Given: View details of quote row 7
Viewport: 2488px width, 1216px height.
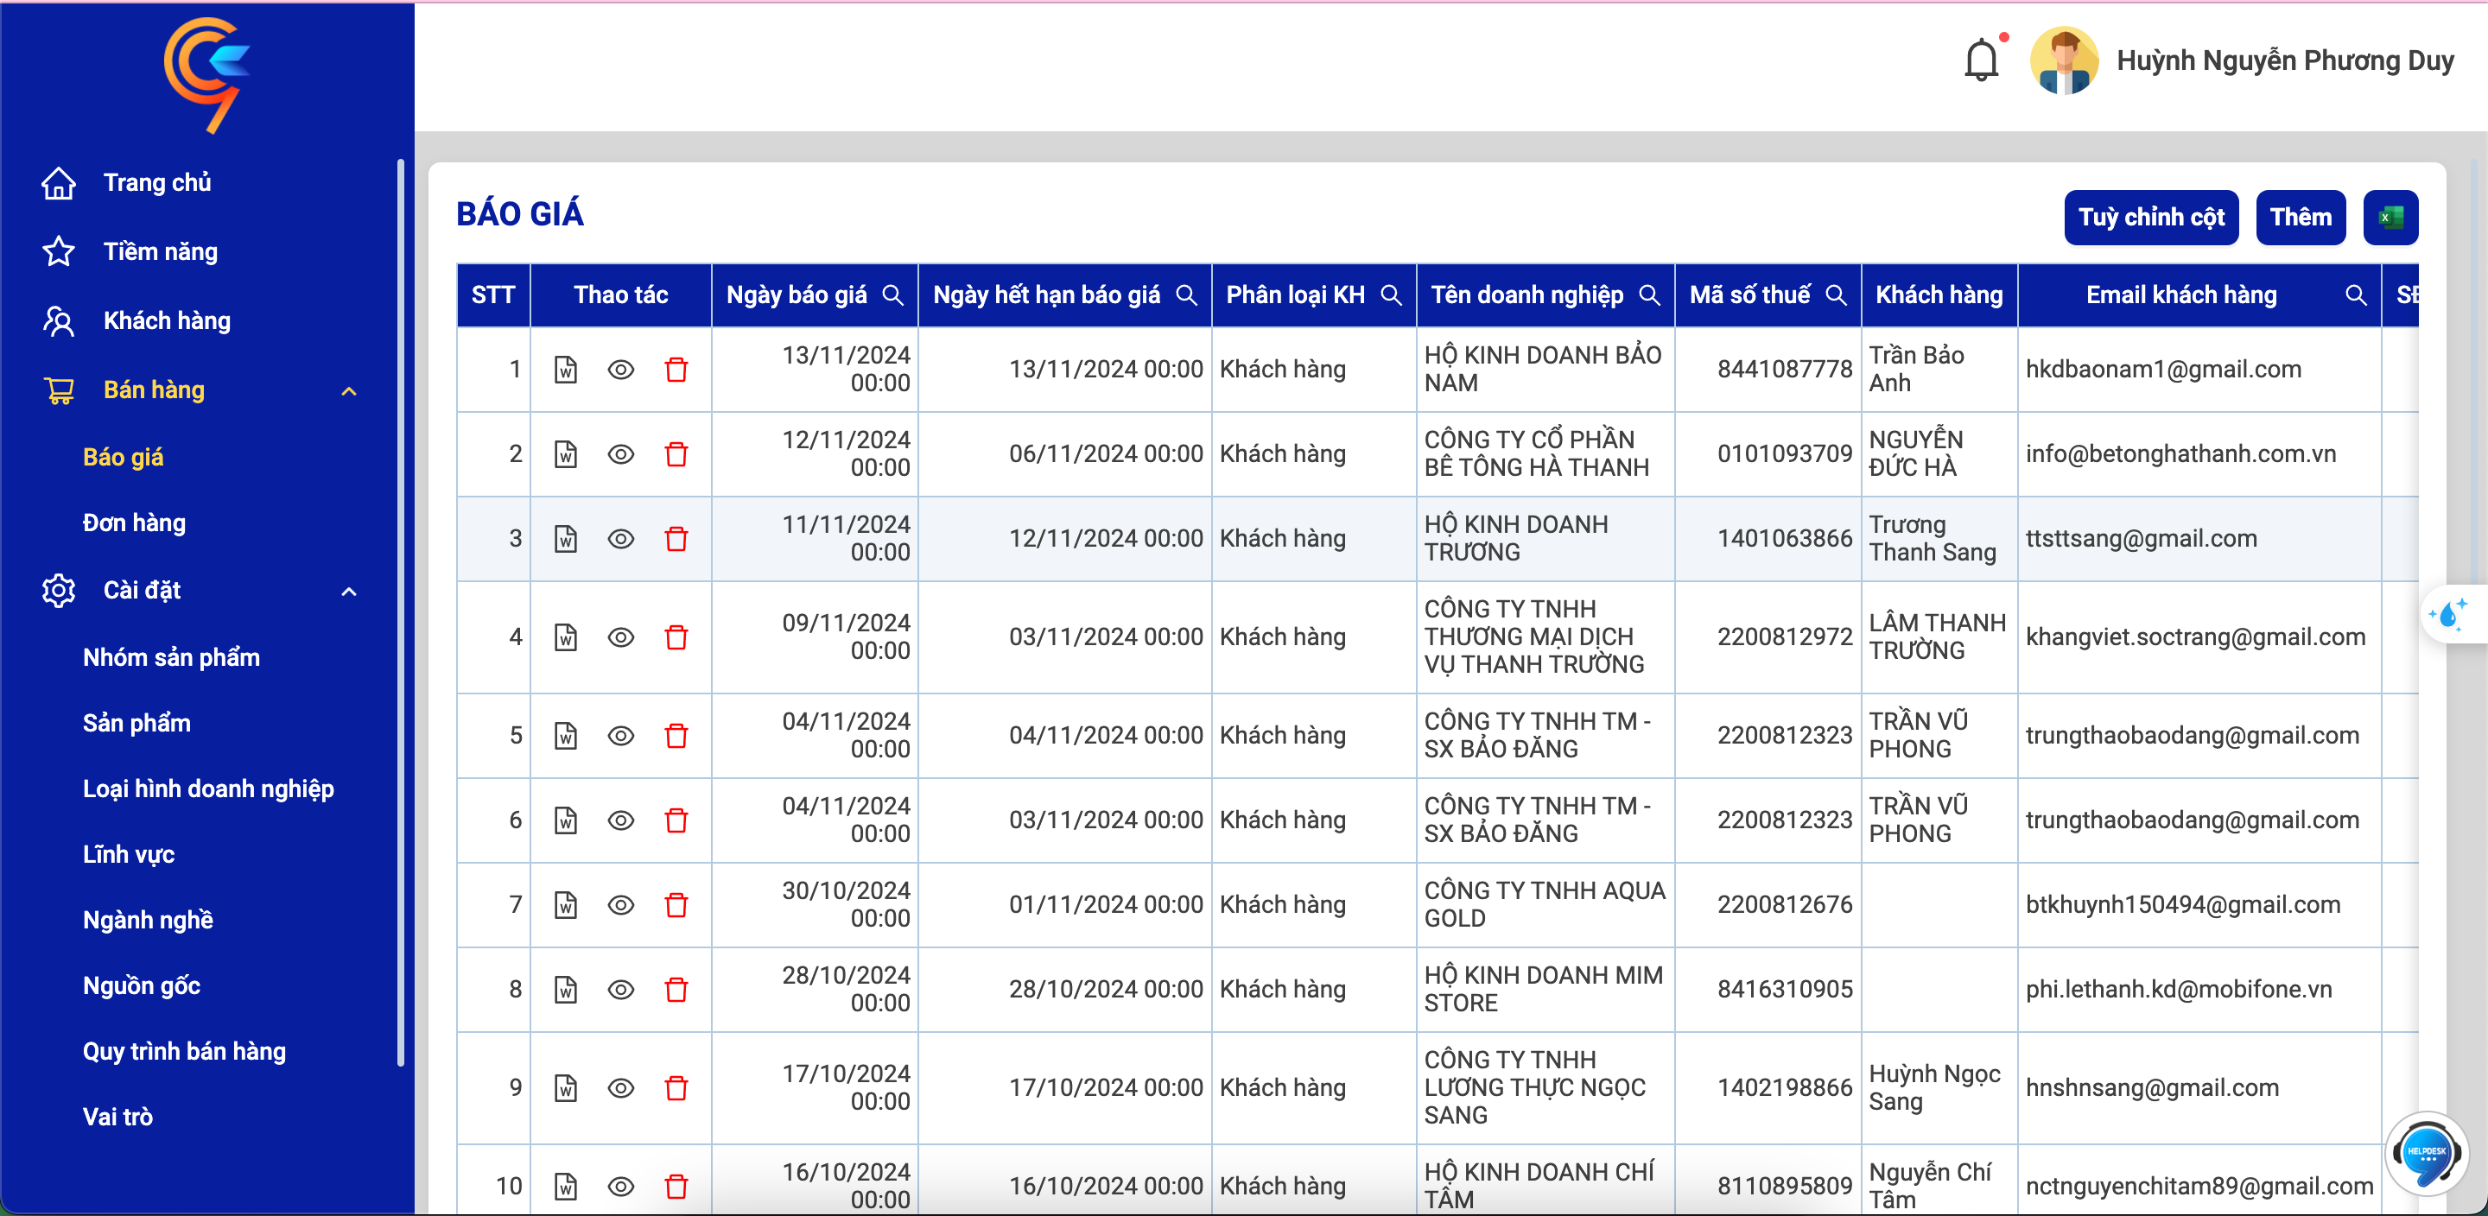Looking at the screenshot, I should click(621, 905).
